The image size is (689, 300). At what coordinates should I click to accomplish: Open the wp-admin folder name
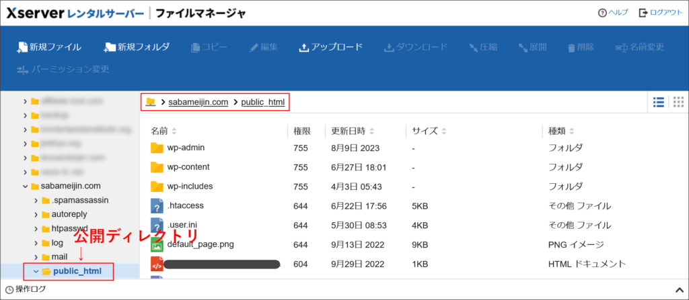click(186, 148)
